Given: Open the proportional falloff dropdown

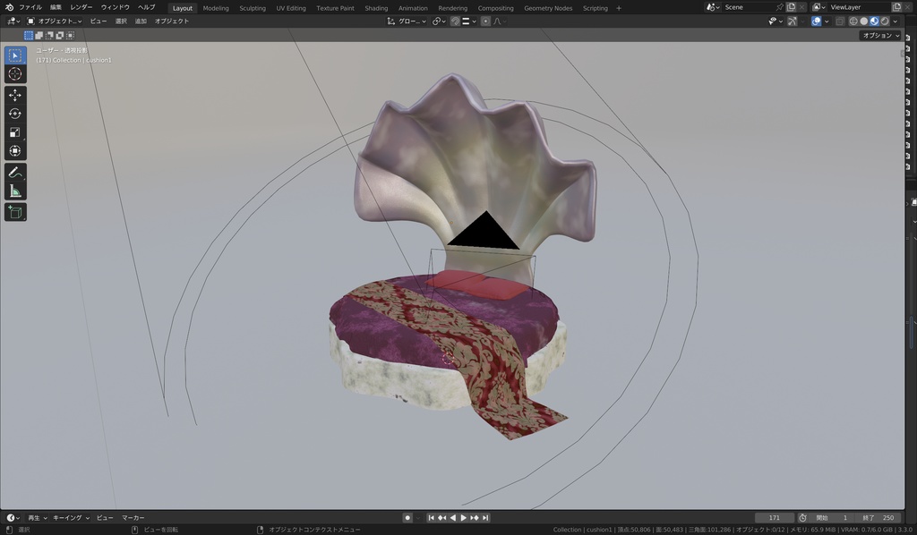Looking at the screenshot, I should (x=500, y=21).
